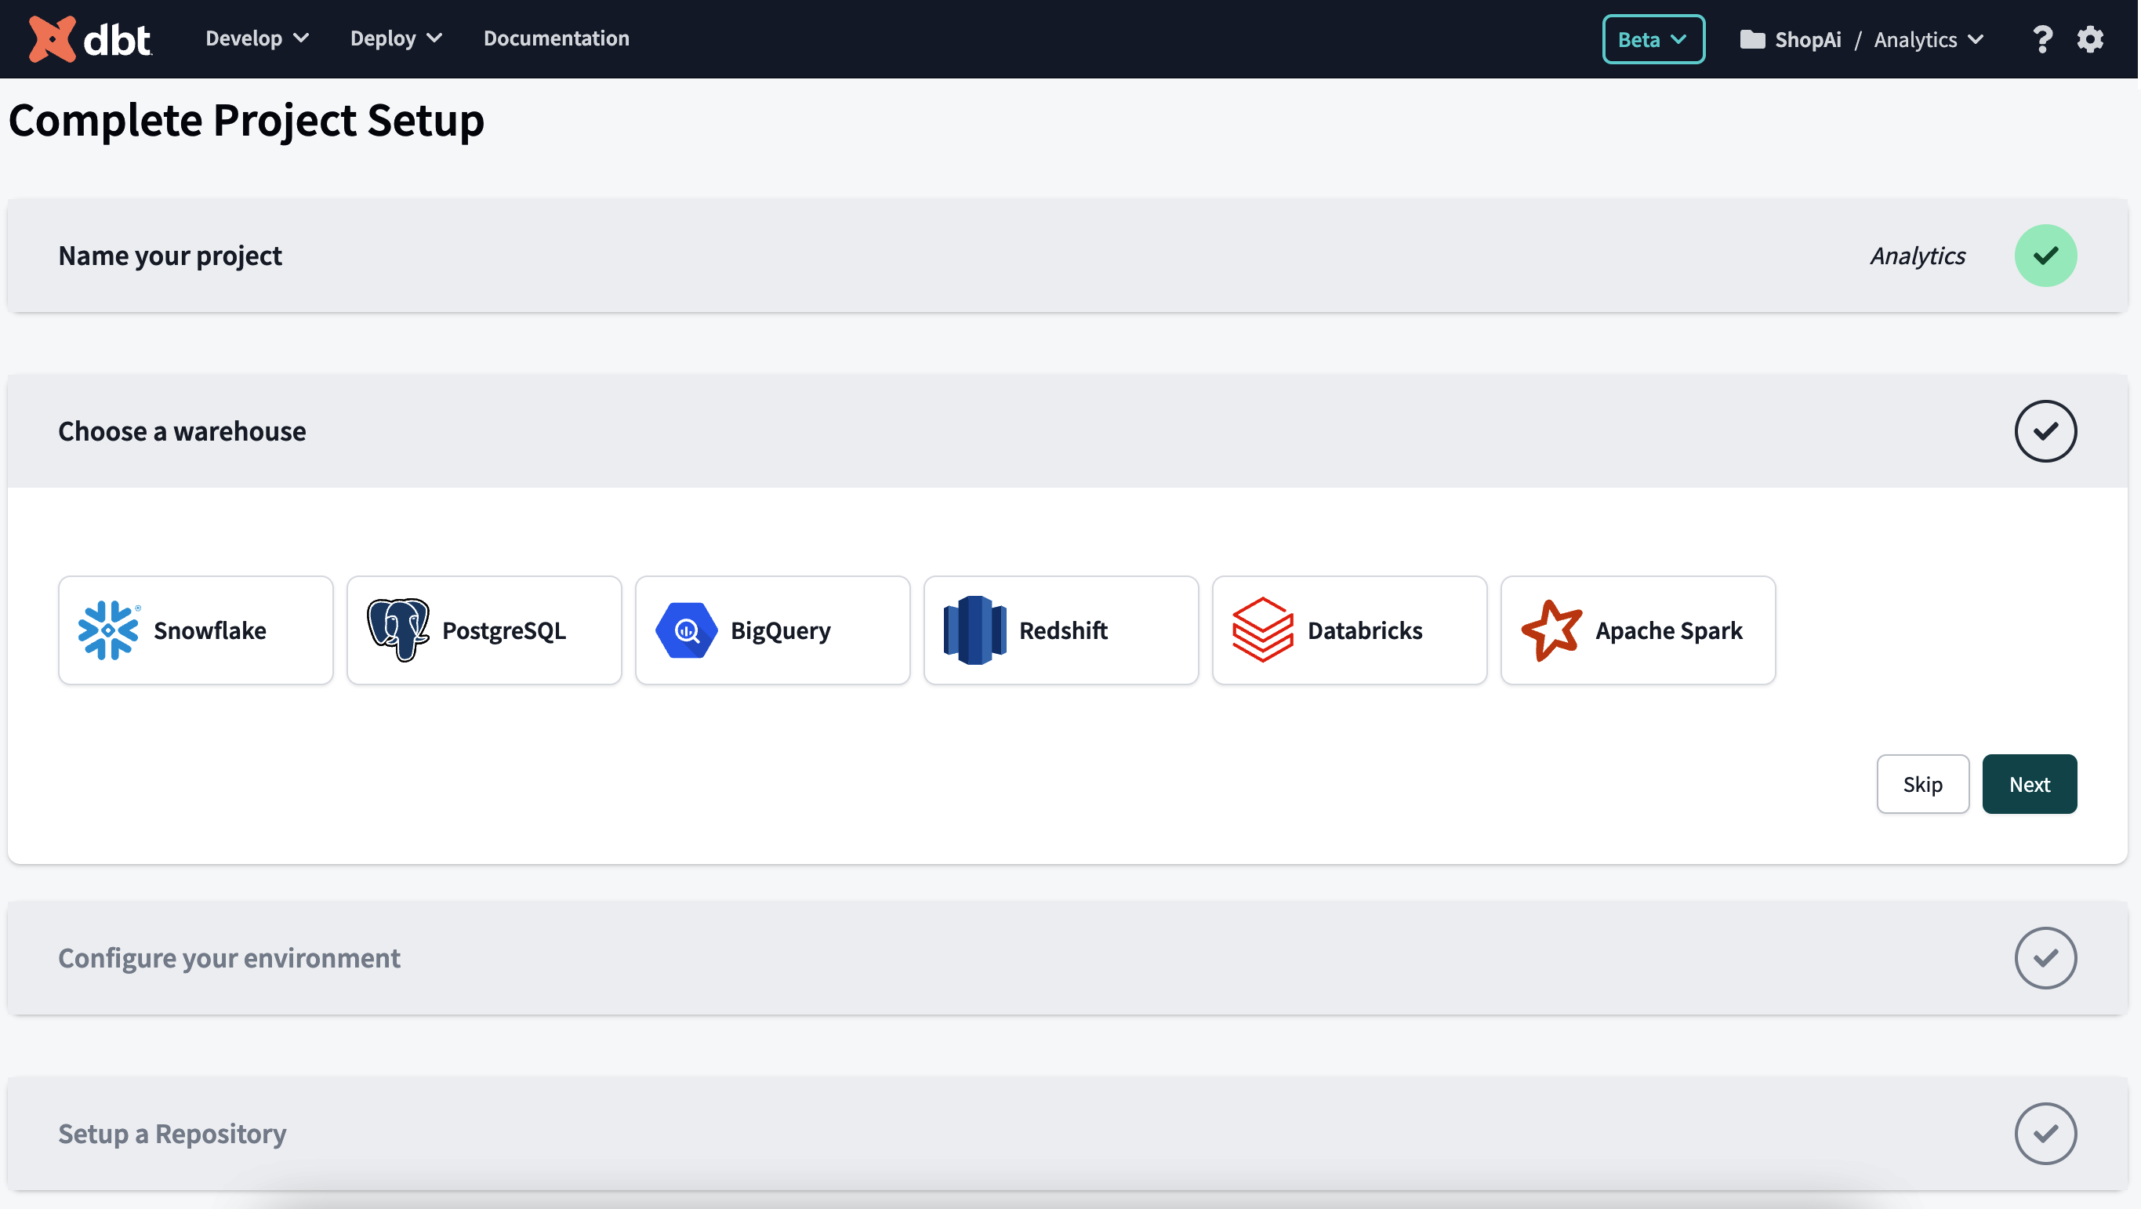
Task: Click the green completed check for project name
Action: tap(2045, 256)
